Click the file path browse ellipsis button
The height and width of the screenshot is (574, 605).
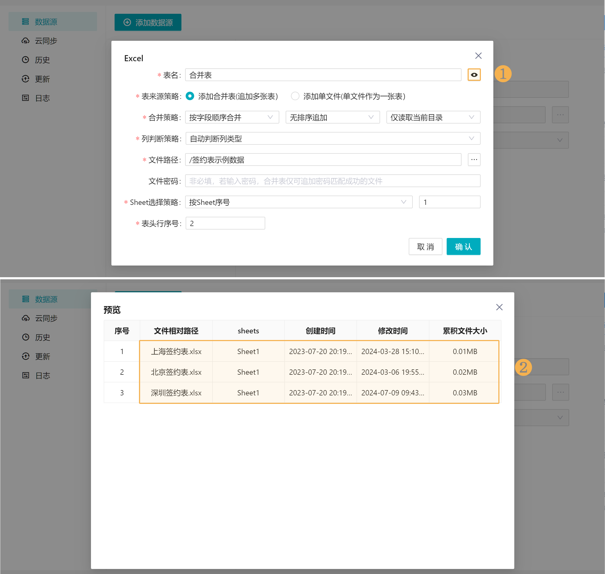(474, 160)
